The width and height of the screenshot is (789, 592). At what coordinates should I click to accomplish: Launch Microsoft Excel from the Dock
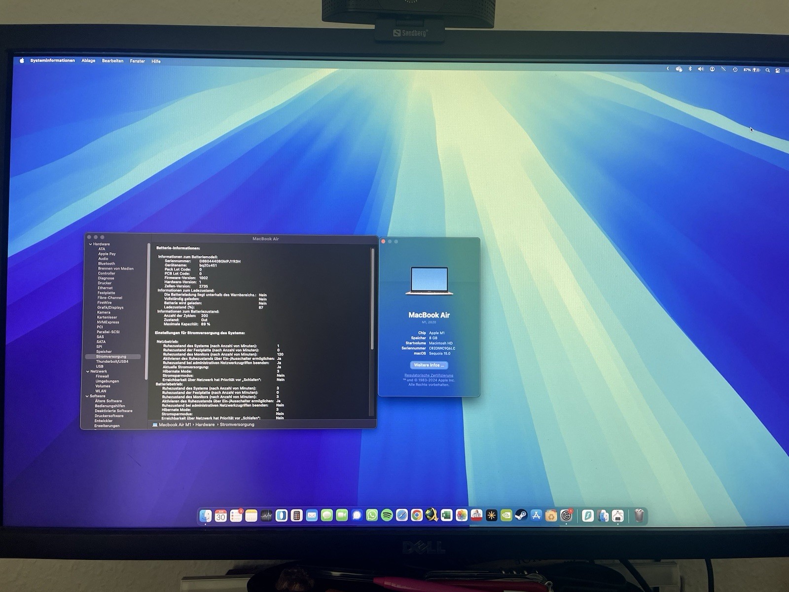[447, 516]
